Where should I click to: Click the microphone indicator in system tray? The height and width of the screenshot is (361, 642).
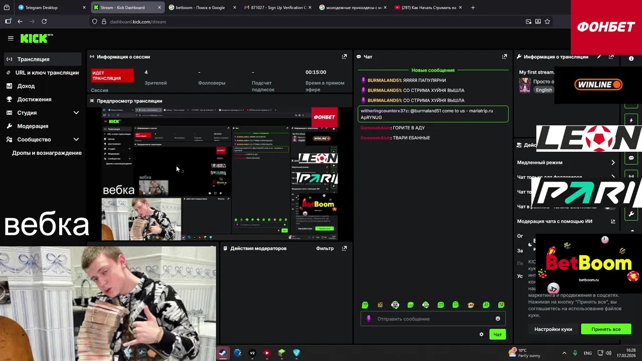575,353
